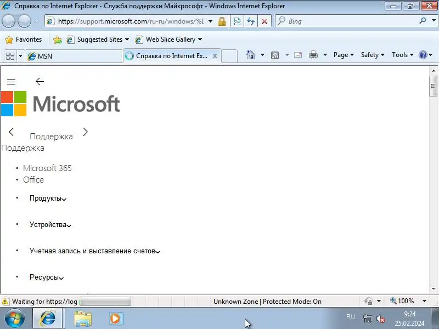Image resolution: width=439 pixels, height=329 pixels.
Task: Click the red Stop loading icon
Action: click(x=264, y=21)
